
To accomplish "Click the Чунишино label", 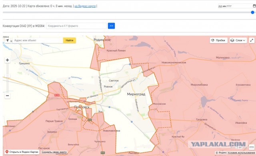I will tap(100, 142).
